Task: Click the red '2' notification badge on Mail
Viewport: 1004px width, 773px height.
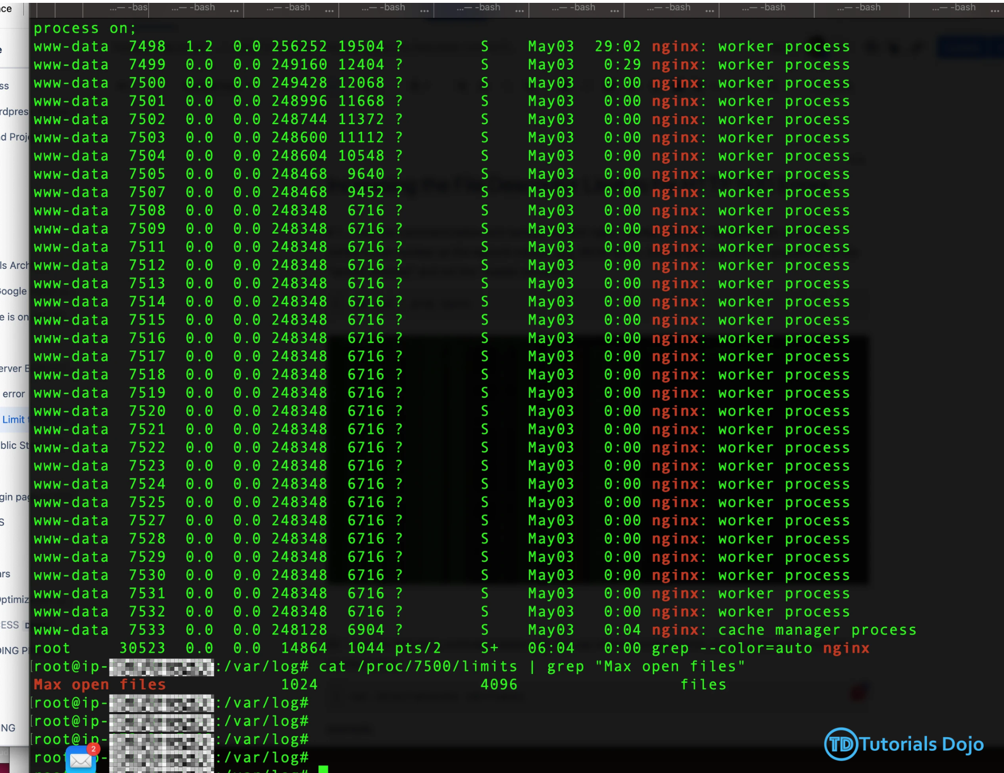Action: 93,749
